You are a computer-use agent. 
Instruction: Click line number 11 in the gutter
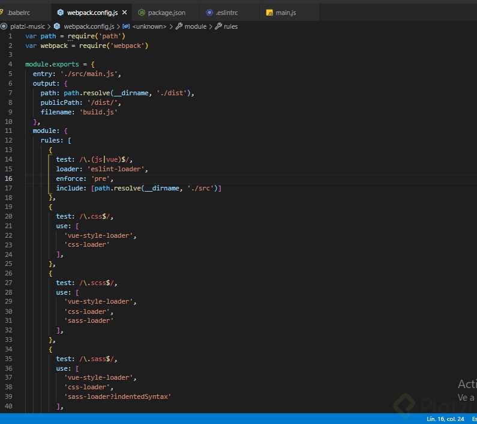pyautogui.click(x=10, y=131)
